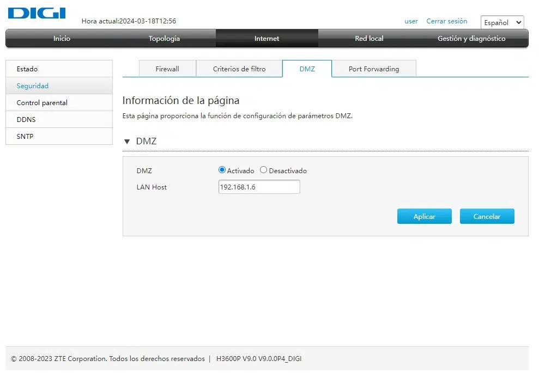Switch to the Firewall tab
Image resolution: width=539 pixels, height=373 pixels.
click(x=167, y=69)
